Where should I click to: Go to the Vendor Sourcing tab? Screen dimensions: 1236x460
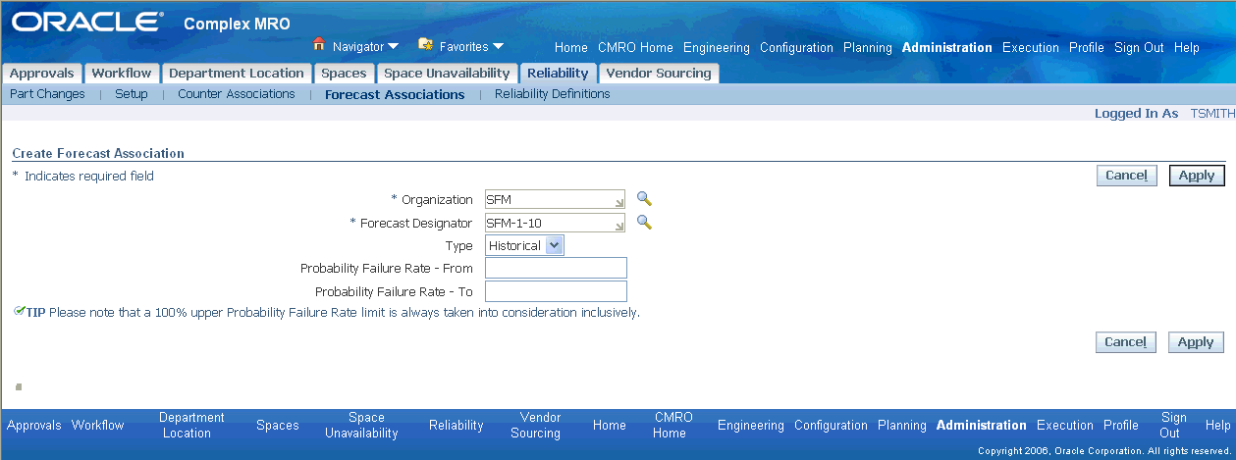659,74
